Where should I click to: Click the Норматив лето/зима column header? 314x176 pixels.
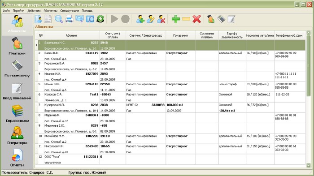click(x=260, y=35)
